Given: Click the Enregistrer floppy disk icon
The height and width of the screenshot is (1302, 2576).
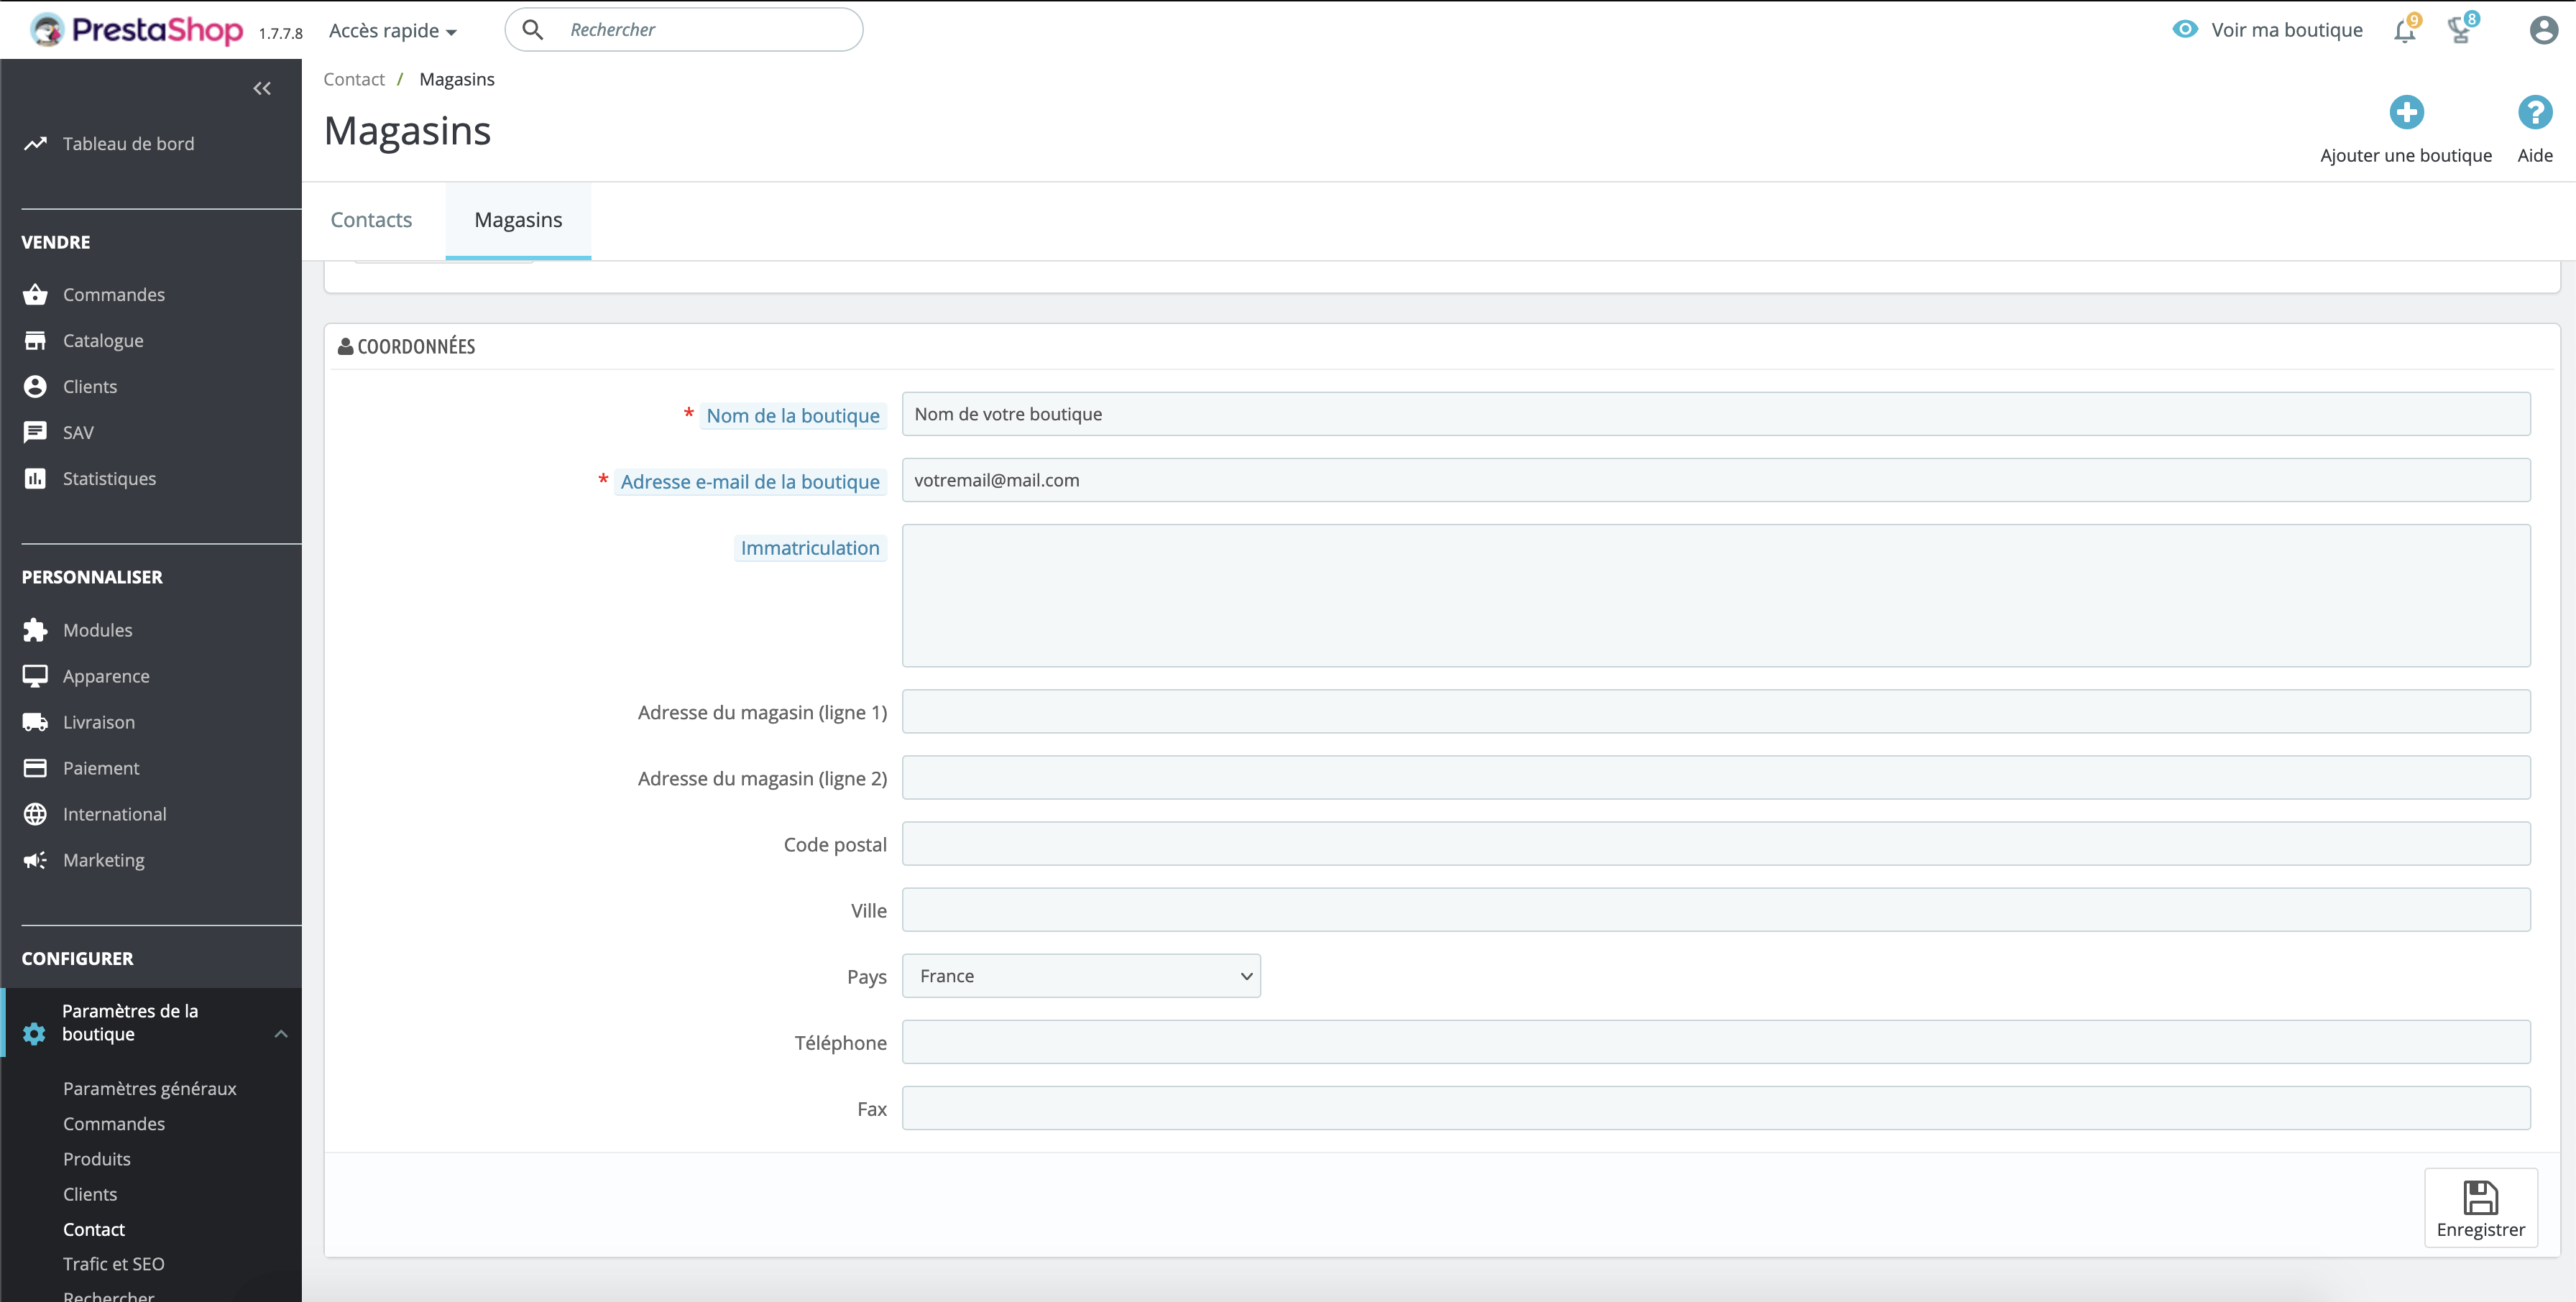Looking at the screenshot, I should point(2480,1197).
